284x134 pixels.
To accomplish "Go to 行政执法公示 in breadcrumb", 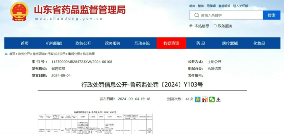I will (56, 54).
